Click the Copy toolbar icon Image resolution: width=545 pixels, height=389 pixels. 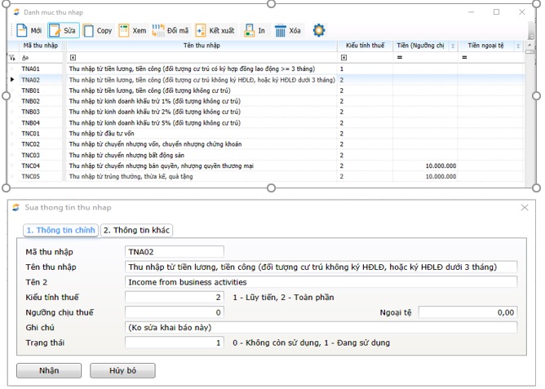click(x=88, y=31)
